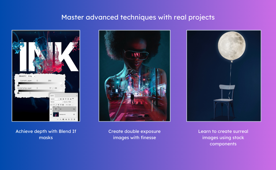The height and width of the screenshot is (170, 276).
Task: Click the lock position icon
Action: [x=59, y=105]
